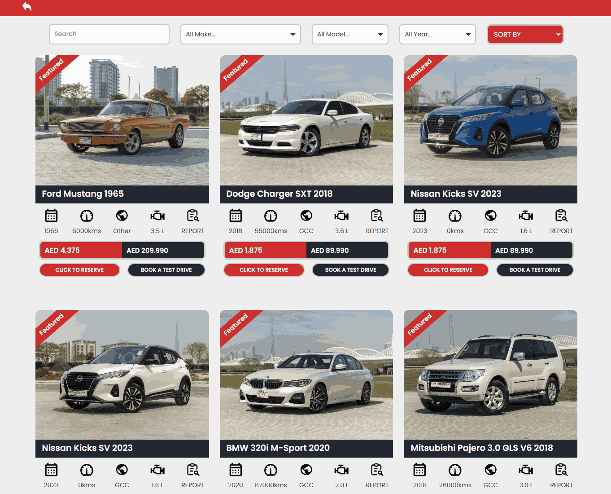The width and height of the screenshot is (611, 494).
Task: Open the All Model dropdown
Action: click(350, 34)
